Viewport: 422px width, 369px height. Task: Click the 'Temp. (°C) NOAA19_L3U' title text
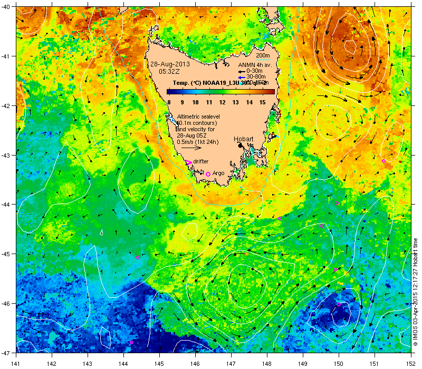(x=206, y=83)
